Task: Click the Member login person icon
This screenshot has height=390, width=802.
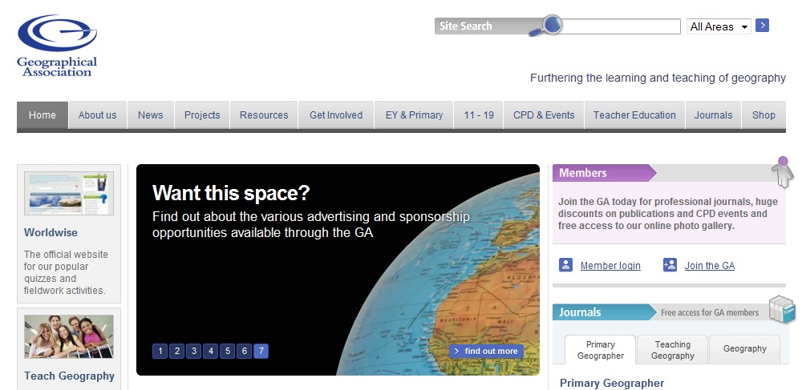Action: click(x=566, y=265)
